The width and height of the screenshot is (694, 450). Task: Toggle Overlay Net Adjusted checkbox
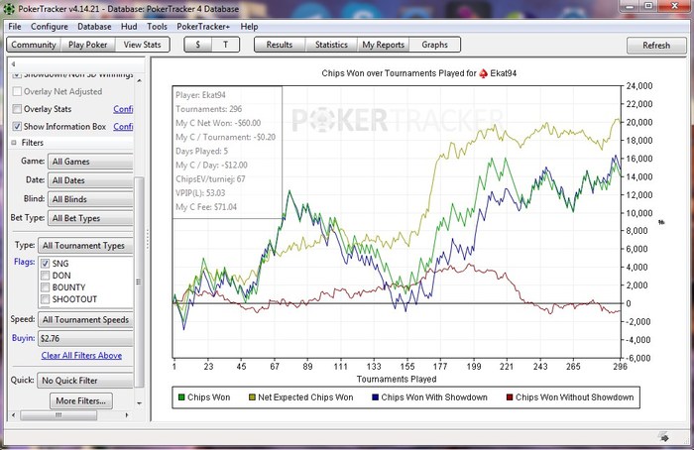(x=17, y=91)
